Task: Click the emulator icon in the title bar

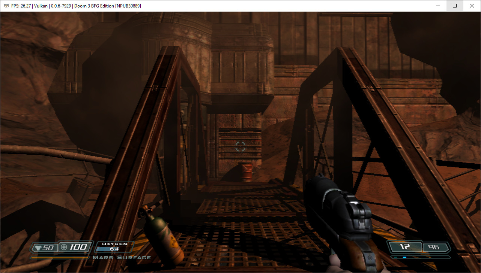Action: (x=6, y=6)
